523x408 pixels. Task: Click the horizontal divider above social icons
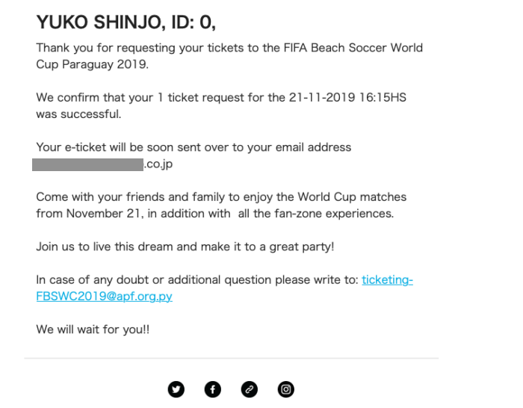231,358
